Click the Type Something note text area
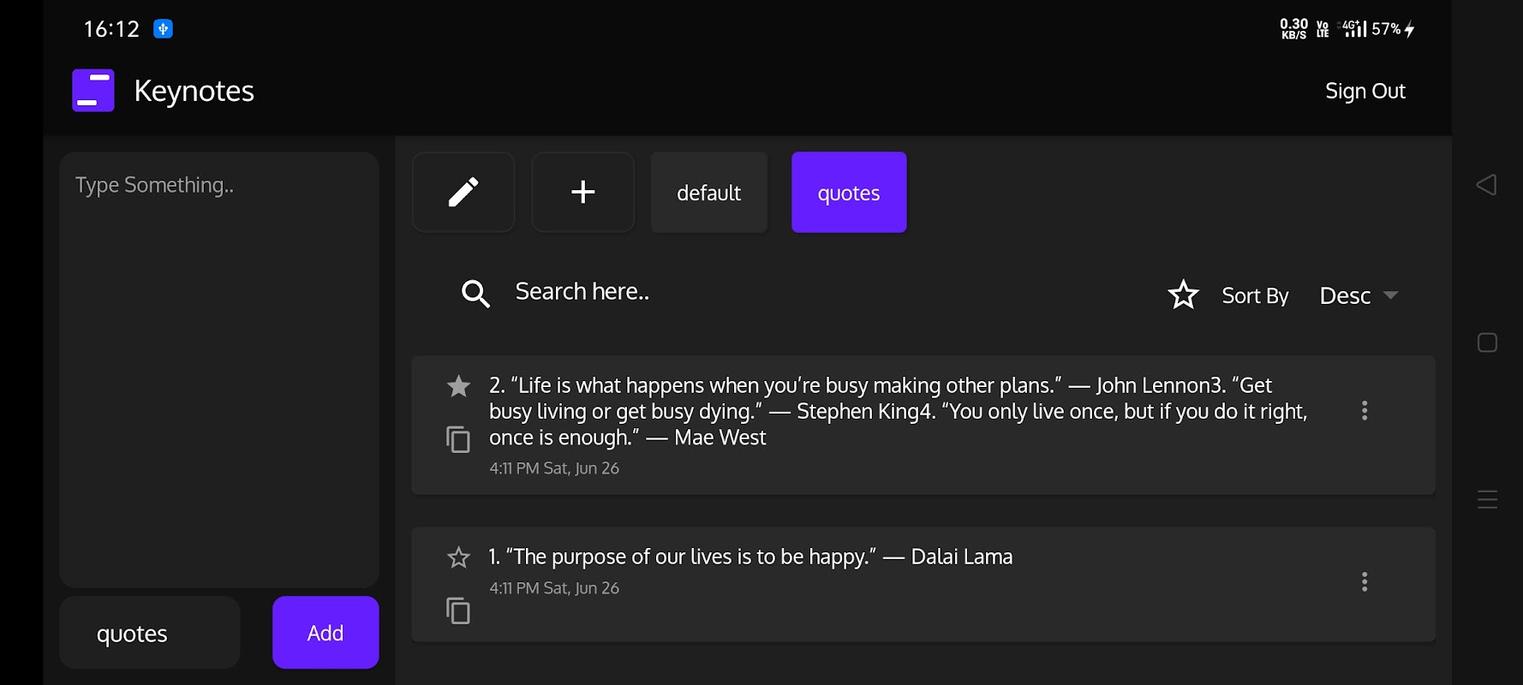The width and height of the screenshot is (1523, 685). [x=219, y=368]
